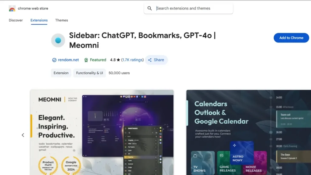Click the Functionality & UI category chip
311x175 pixels.
coord(90,73)
